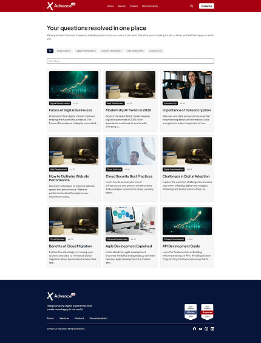Click How to Optimize Website Performance title
261x343 pixels.
(69, 178)
